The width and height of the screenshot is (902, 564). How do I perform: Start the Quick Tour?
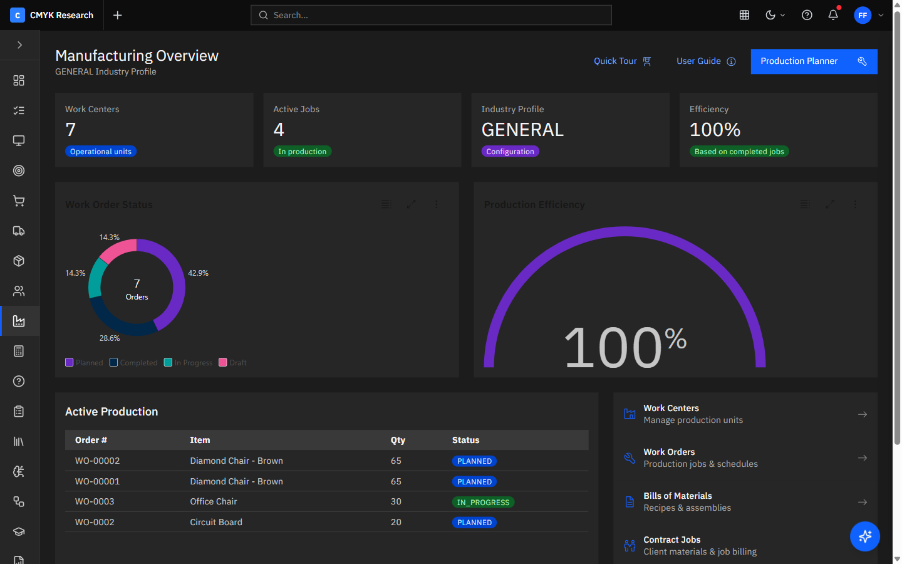point(623,61)
